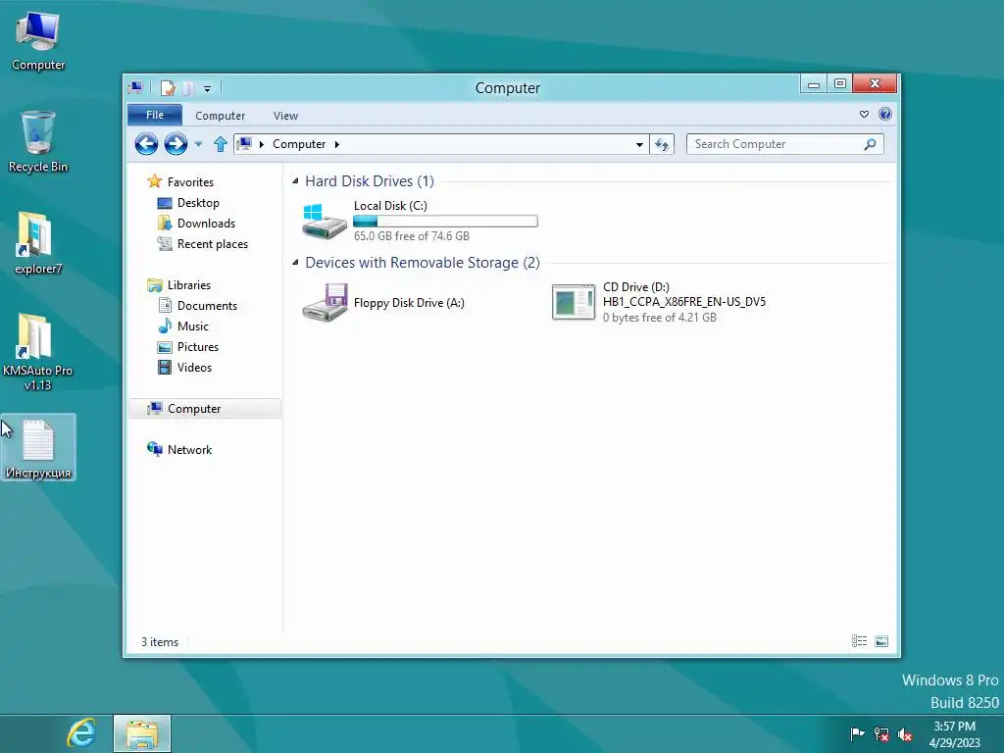The height and width of the screenshot is (753, 1004).
Task: Select the Floppy Disk Drive (A:) icon
Action: [325, 303]
